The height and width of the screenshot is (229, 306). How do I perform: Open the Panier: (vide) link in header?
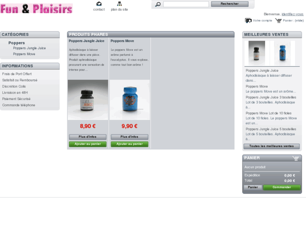pyautogui.click(x=293, y=21)
